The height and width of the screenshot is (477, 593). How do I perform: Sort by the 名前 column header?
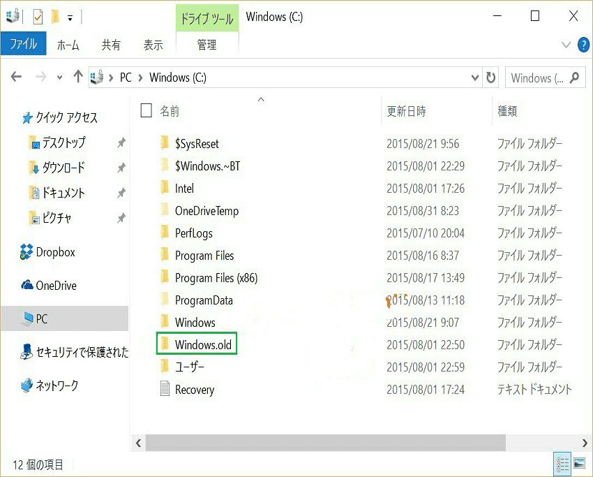point(170,111)
